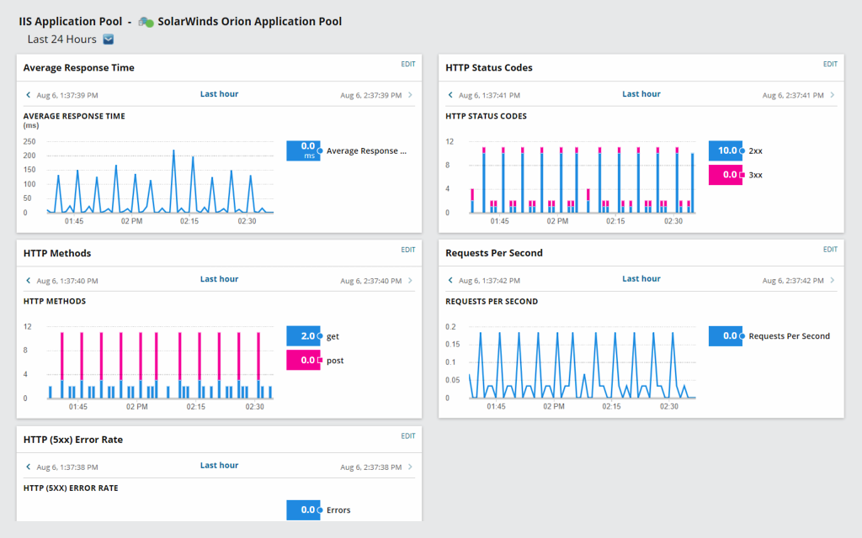Edit the HTTP Status Codes widget

pos(830,64)
